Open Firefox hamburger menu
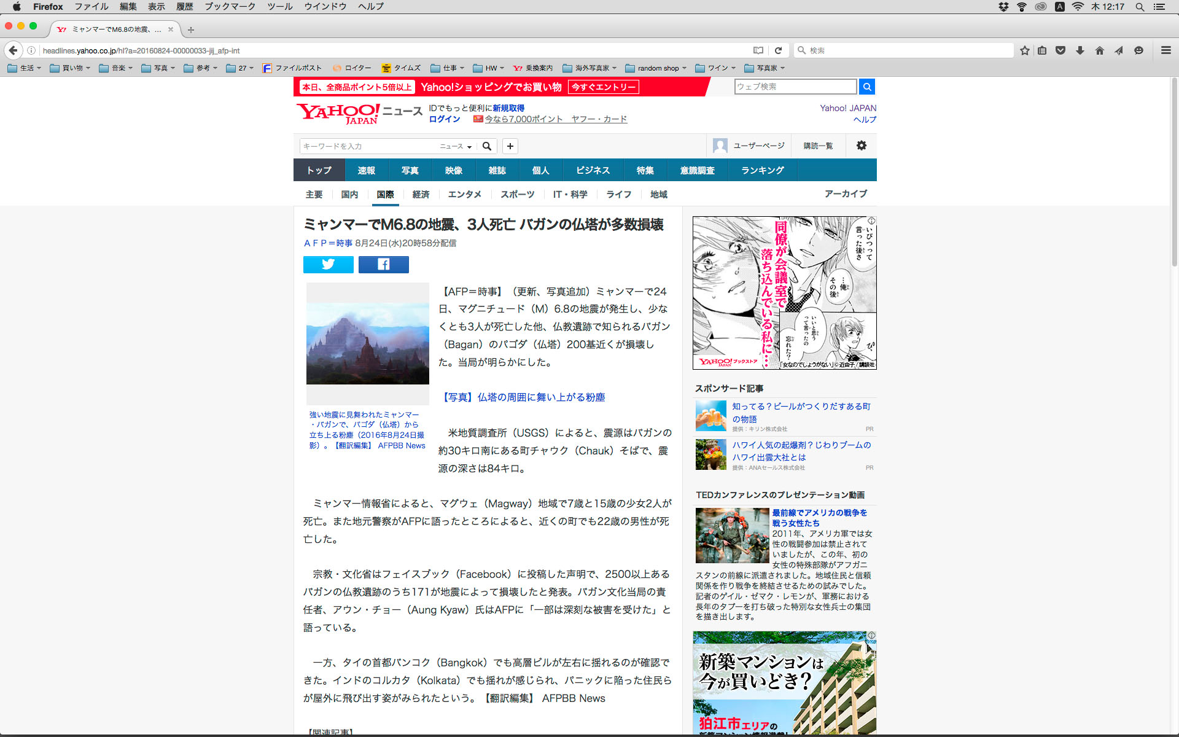The width and height of the screenshot is (1179, 737). tap(1165, 50)
